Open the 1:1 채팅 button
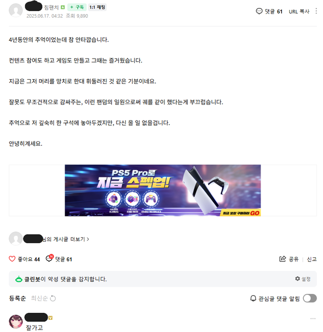323x332 pixels. [97, 7]
